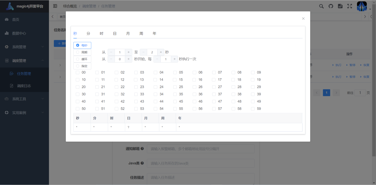Screen dimensions: 376x185
Task: Collapse the 调度管理 sidebar menu
Action: [x=24, y=61]
